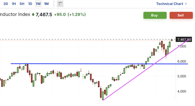The image size is (195, 106).
Task: Select the 1W weekly timeframe
Action: [38, 4]
